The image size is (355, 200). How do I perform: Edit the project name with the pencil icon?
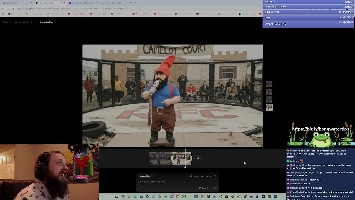point(31,22)
